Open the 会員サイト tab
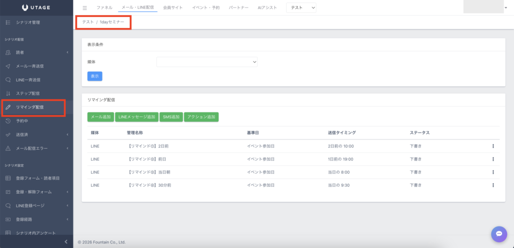Screen dimensions: 514x248 173,8
